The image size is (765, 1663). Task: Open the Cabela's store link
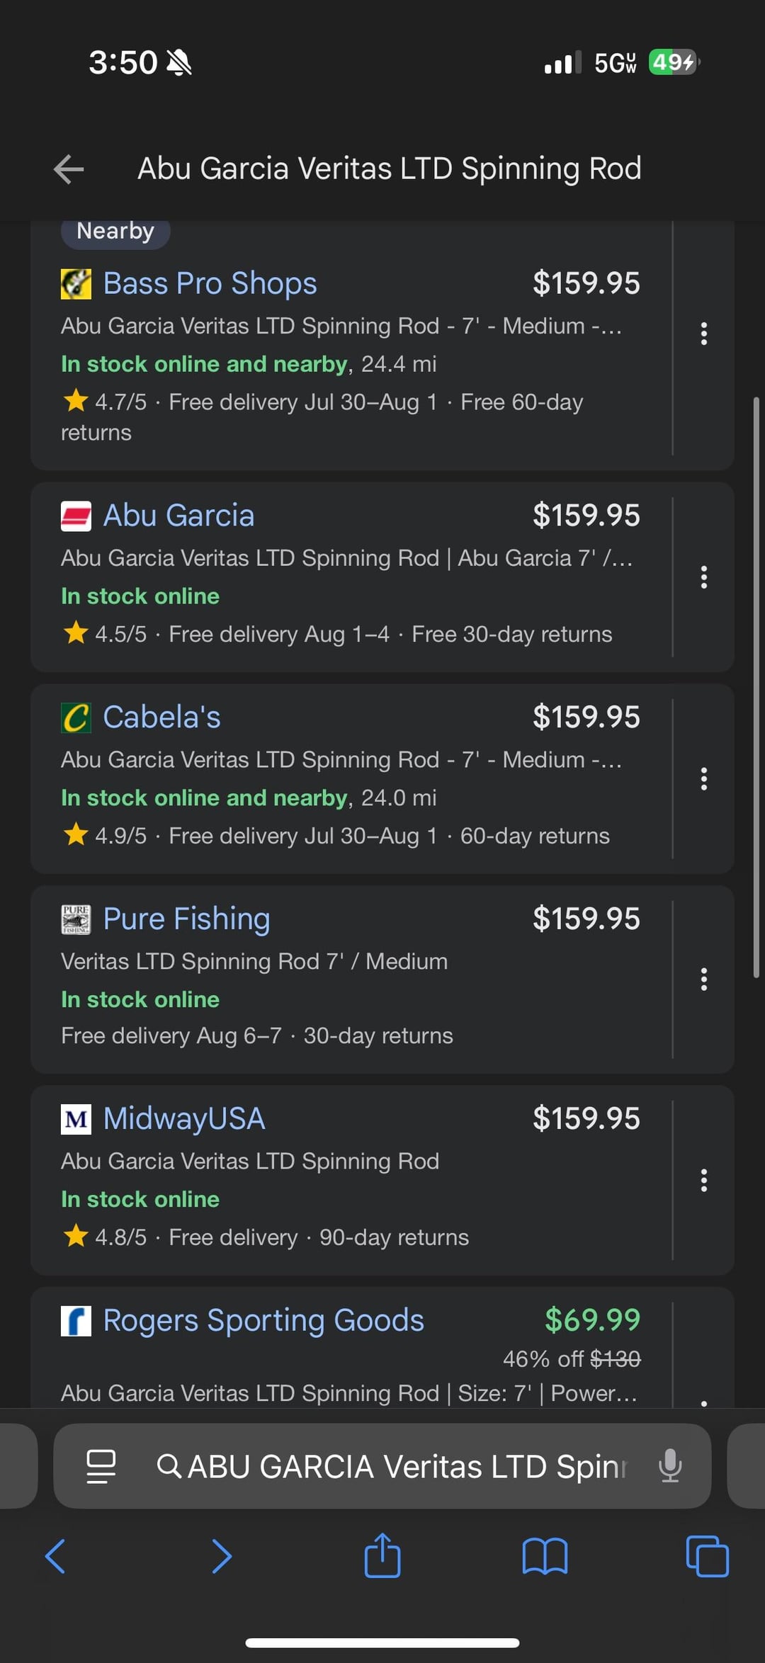tap(161, 717)
